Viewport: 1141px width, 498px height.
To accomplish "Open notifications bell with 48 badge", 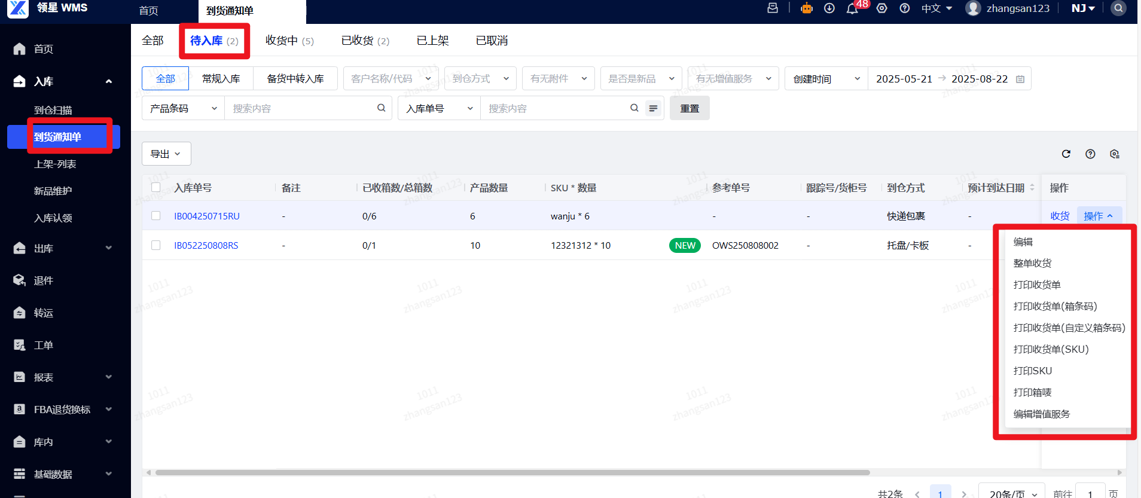I will point(853,8).
